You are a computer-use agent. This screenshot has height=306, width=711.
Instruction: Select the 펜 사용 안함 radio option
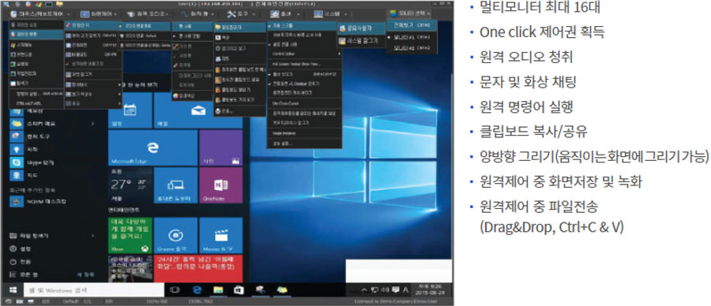point(192,36)
